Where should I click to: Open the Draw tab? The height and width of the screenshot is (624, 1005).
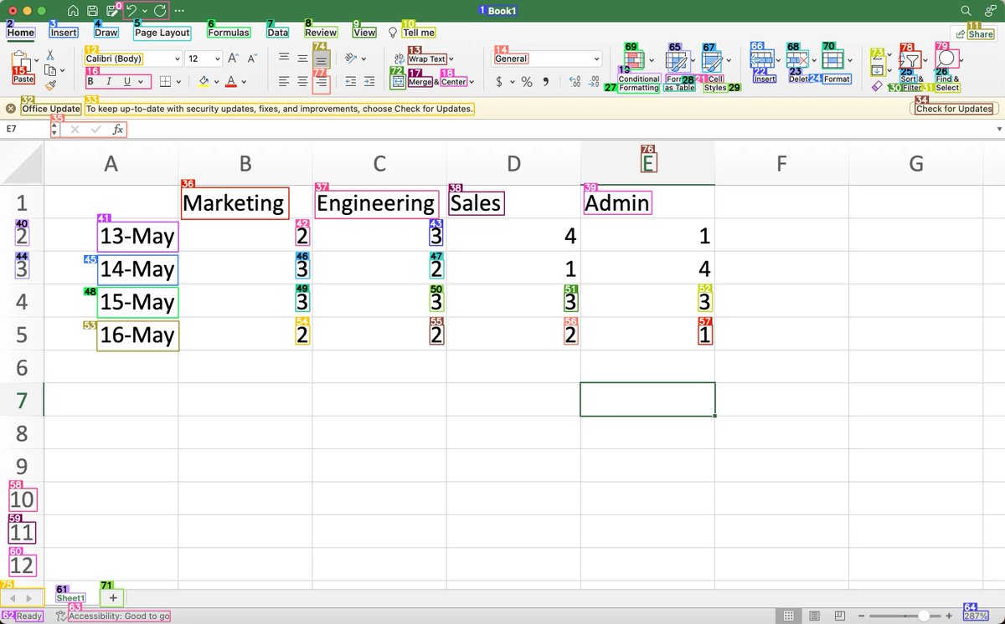pyautogui.click(x=106, y=33)
